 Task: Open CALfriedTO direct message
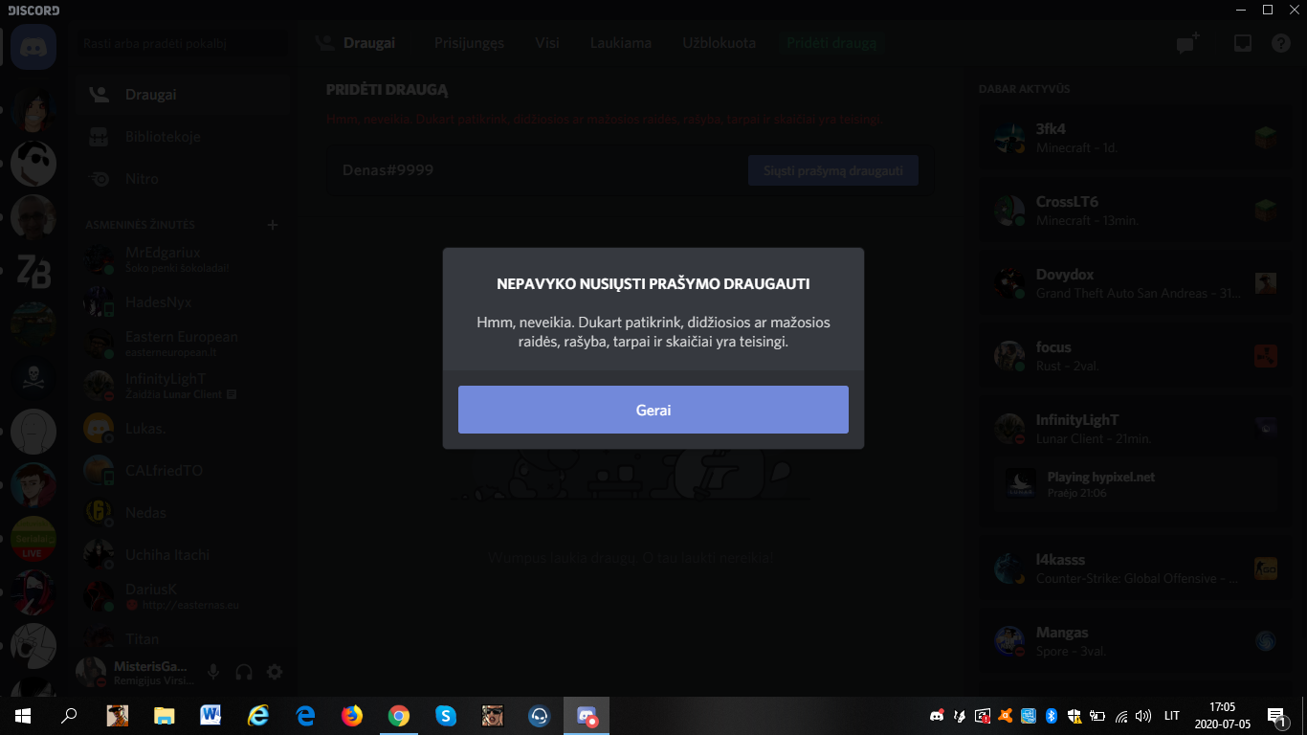(183, 470)
